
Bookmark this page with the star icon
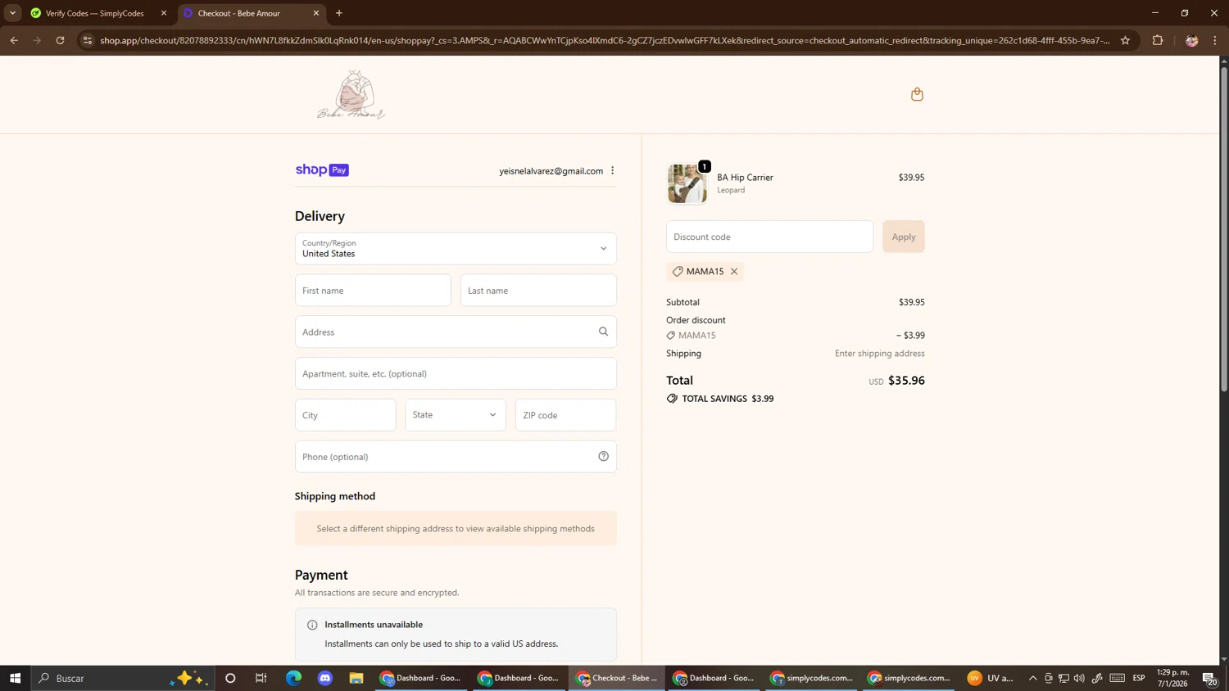click(x=1125, y=40)
